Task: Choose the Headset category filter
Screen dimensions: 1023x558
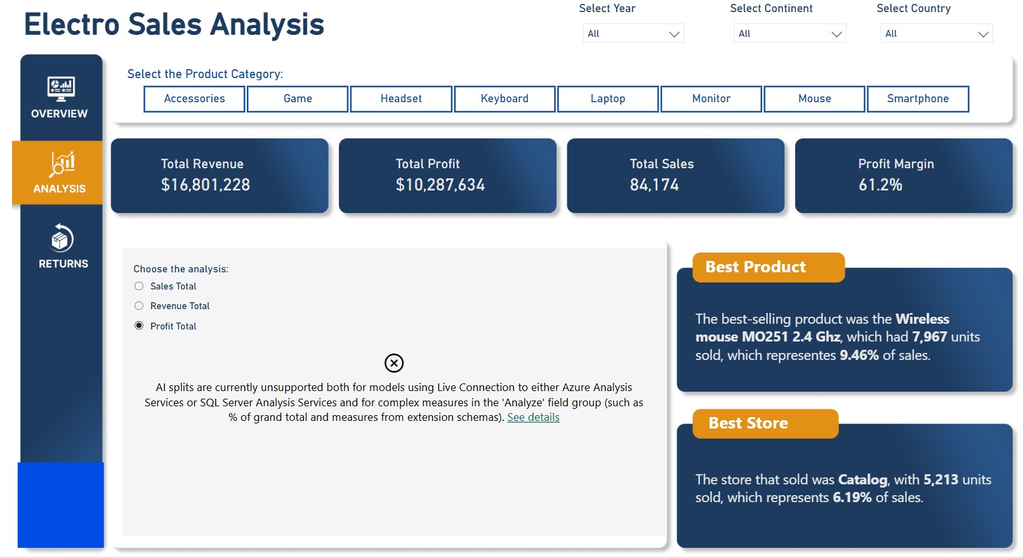Action: [401, 99]
